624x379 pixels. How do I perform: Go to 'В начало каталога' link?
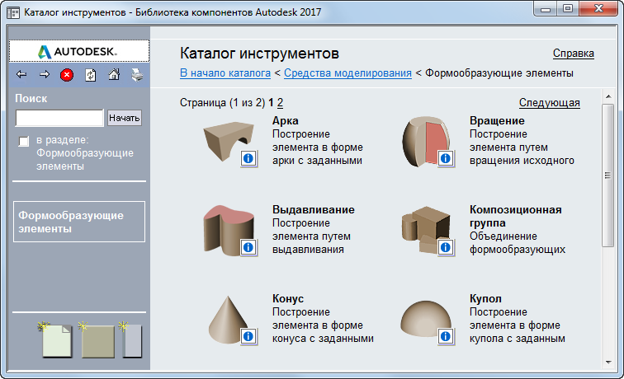click(225, 73)
